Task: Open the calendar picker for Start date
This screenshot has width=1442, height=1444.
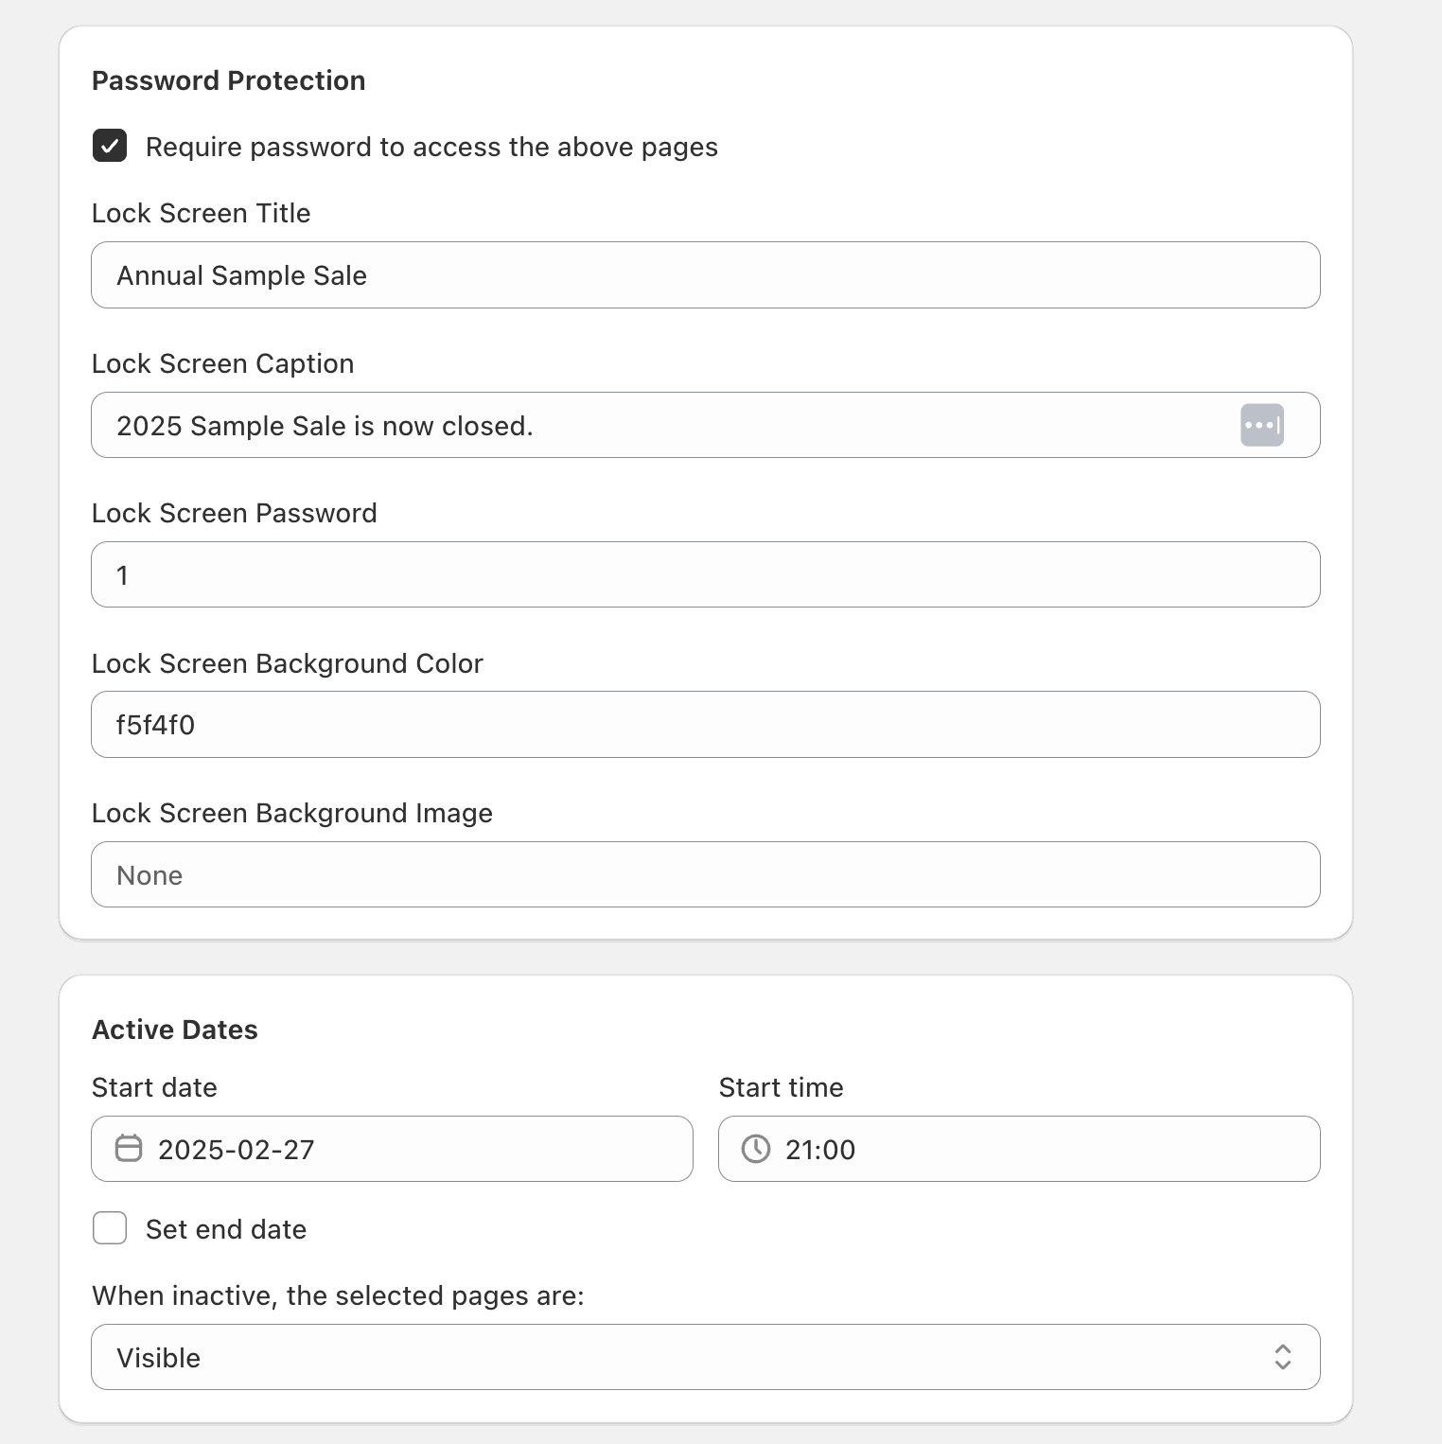Action: pyautogui.click(x=130, y=1149)
